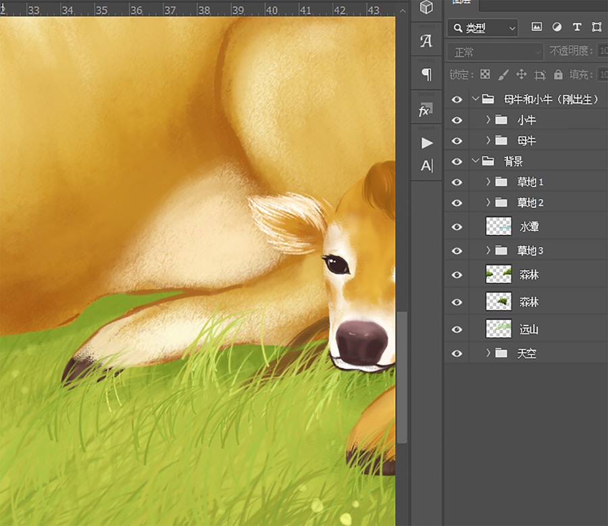The width and height of the screenshot is (608, 526).
Task: Open the Character panel A| icon
Action: (x=427, y=165)
